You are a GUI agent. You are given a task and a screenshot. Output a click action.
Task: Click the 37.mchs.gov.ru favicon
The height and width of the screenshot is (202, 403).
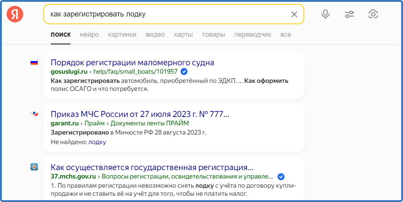[x=34, y=167]
